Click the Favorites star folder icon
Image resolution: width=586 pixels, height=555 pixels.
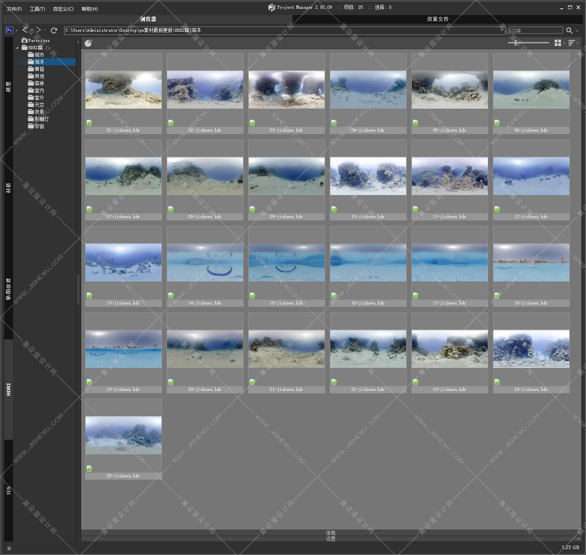pos(25,40)
